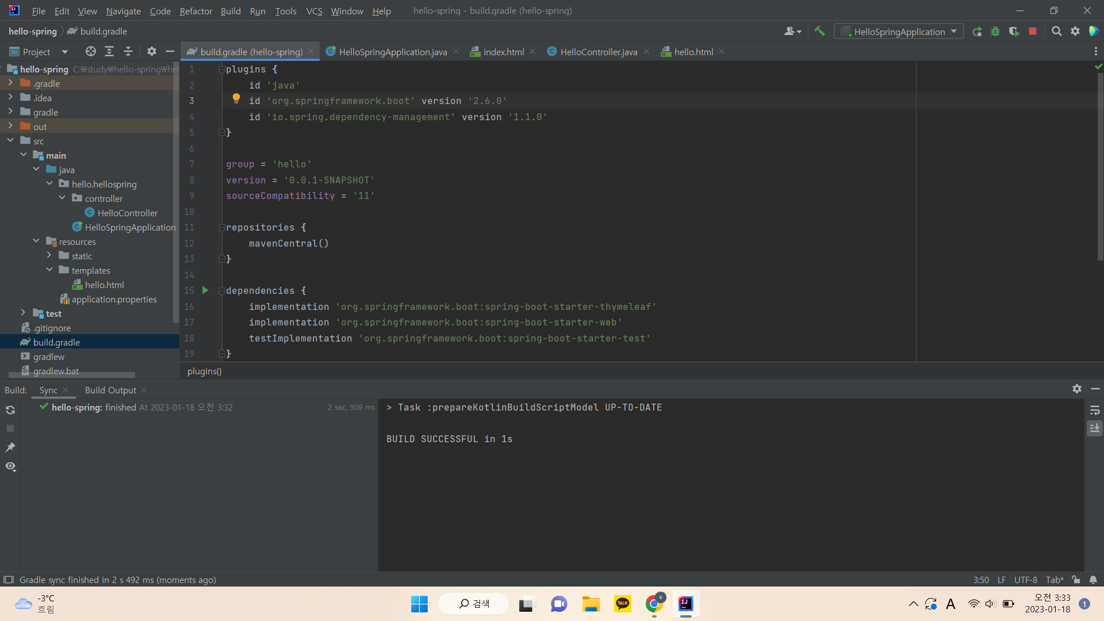Screen dimensions: 1104x621
Task: Expand the .idea folder
Action: coord(10,97)
